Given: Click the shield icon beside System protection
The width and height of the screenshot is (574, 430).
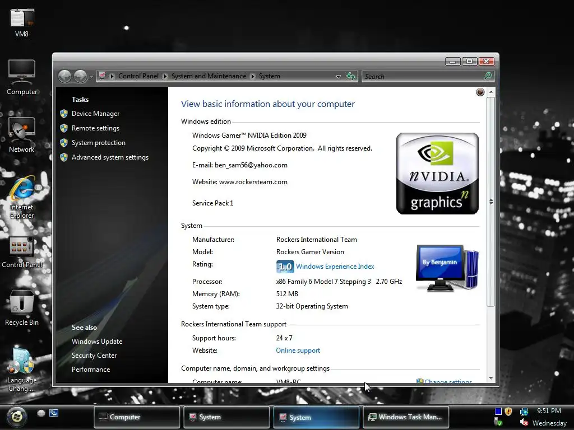Looking at the screenshot, I should pyautogui.click(x=64, y=143).
